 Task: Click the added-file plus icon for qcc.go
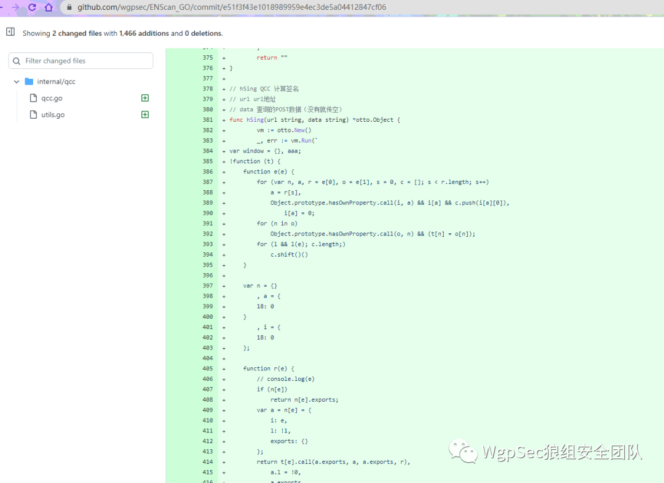click(x=145, y=98)
